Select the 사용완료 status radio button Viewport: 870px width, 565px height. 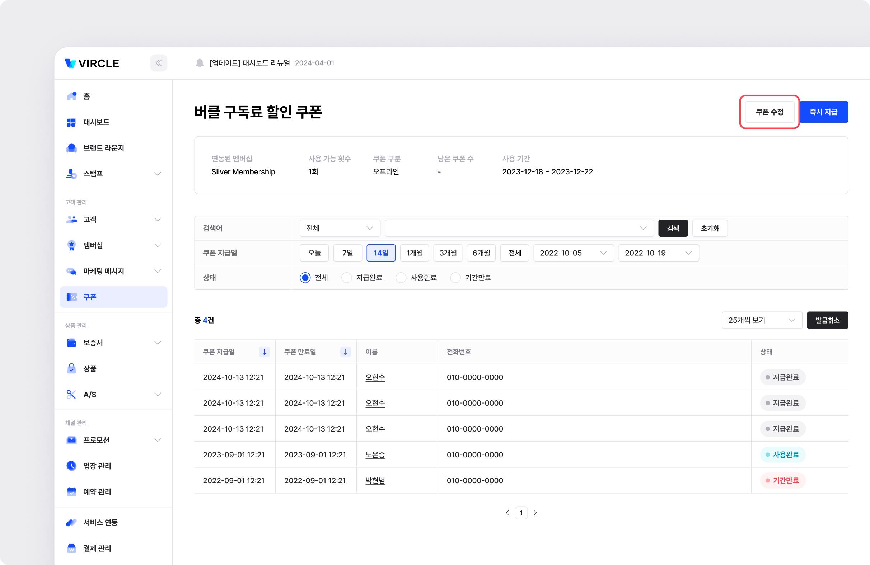pos(401,278)
